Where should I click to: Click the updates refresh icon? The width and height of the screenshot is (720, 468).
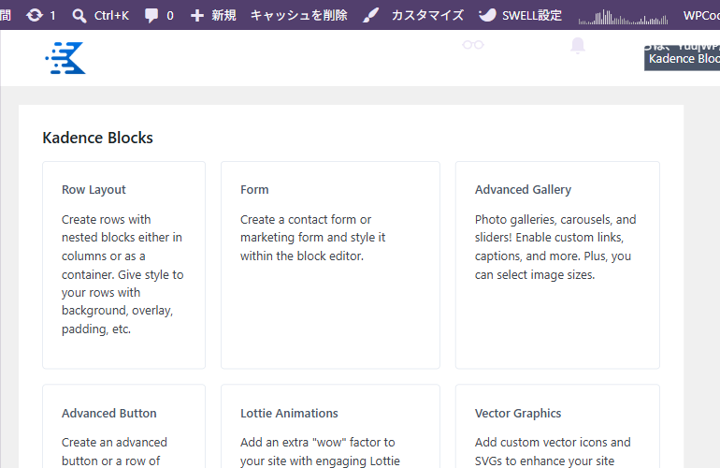35,16
